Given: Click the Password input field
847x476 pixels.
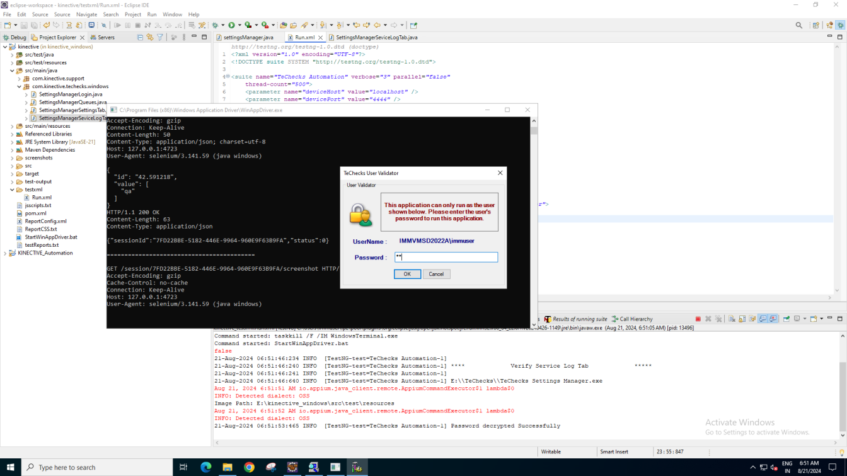Looking at the screenshot, I should click(x=446, y=257).
